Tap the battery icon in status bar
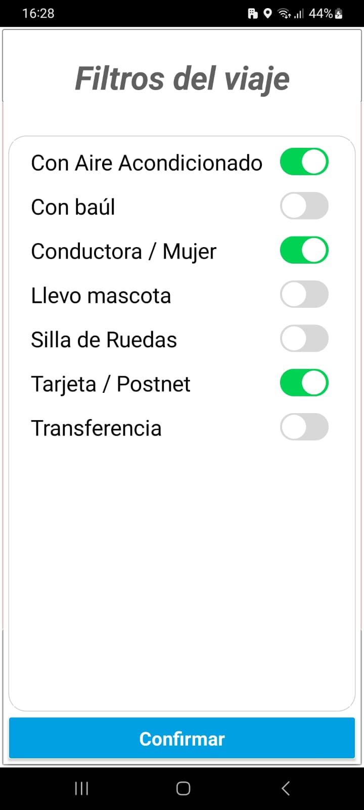 pyautogui.click(x=339, y=14)
